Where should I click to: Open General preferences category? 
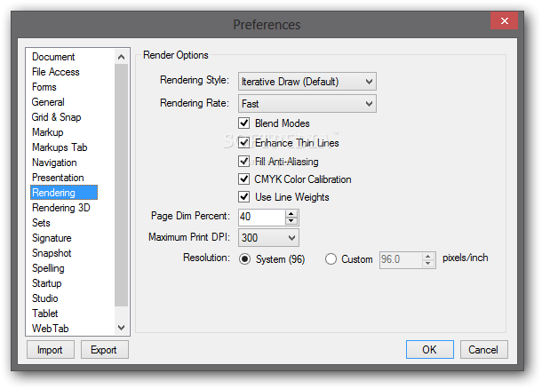(x=48, y=102)
